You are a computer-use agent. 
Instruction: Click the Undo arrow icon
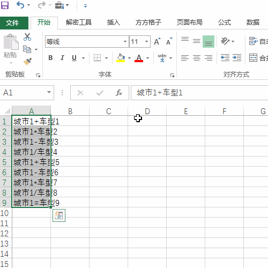tap(20, 5)
